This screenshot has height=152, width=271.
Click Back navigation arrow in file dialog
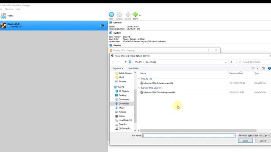tap(113, 62)
